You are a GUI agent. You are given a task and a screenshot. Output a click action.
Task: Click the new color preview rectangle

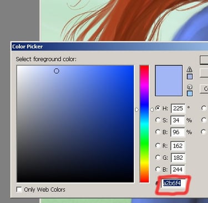(169, 80)
